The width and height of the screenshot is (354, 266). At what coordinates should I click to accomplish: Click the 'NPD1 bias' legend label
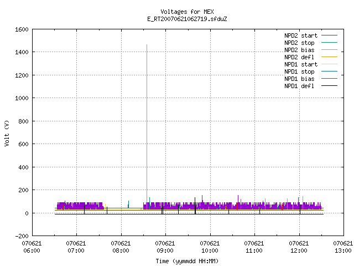coord(299,79)
